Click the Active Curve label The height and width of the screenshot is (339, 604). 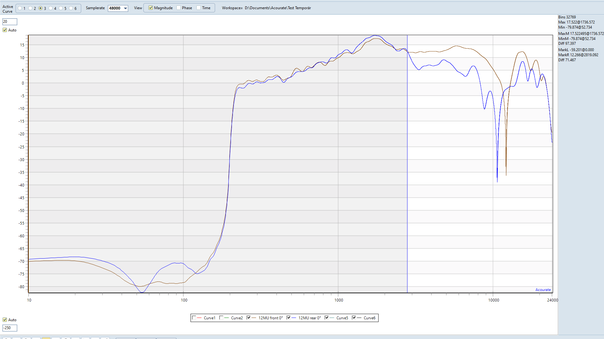click(8, 9)
